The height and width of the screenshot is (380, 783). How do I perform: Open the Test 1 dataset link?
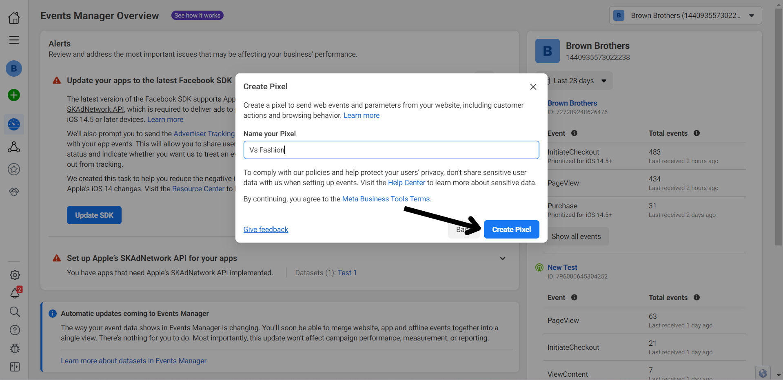(347, 273)
